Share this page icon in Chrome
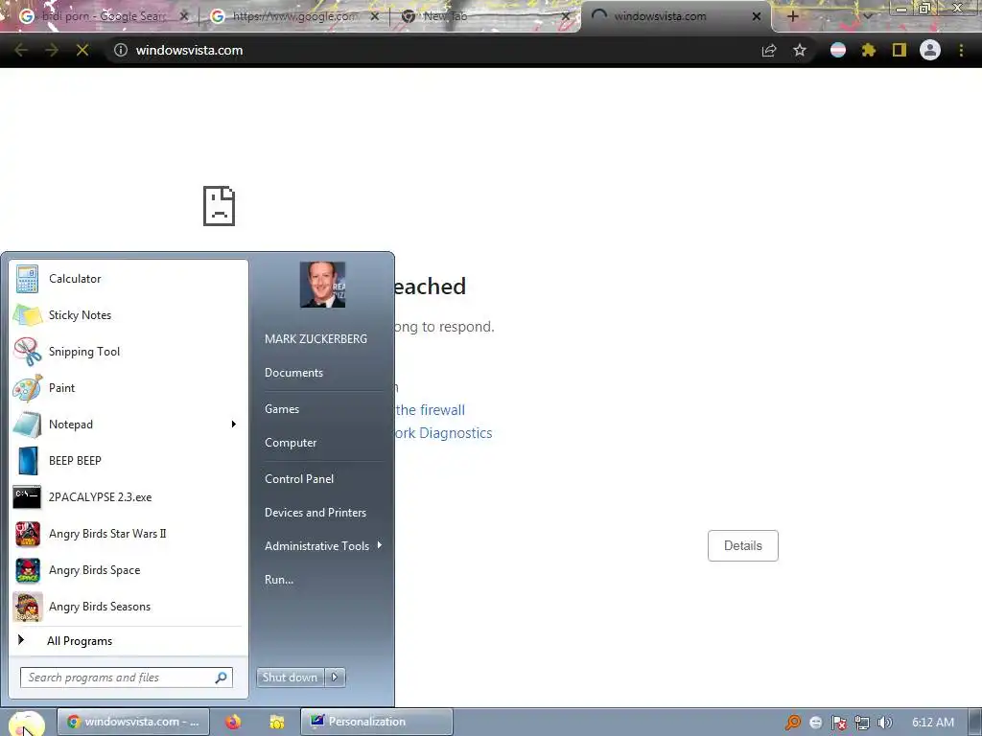The width and height of the screenshot is (982, 736). [x=769, y=50]
